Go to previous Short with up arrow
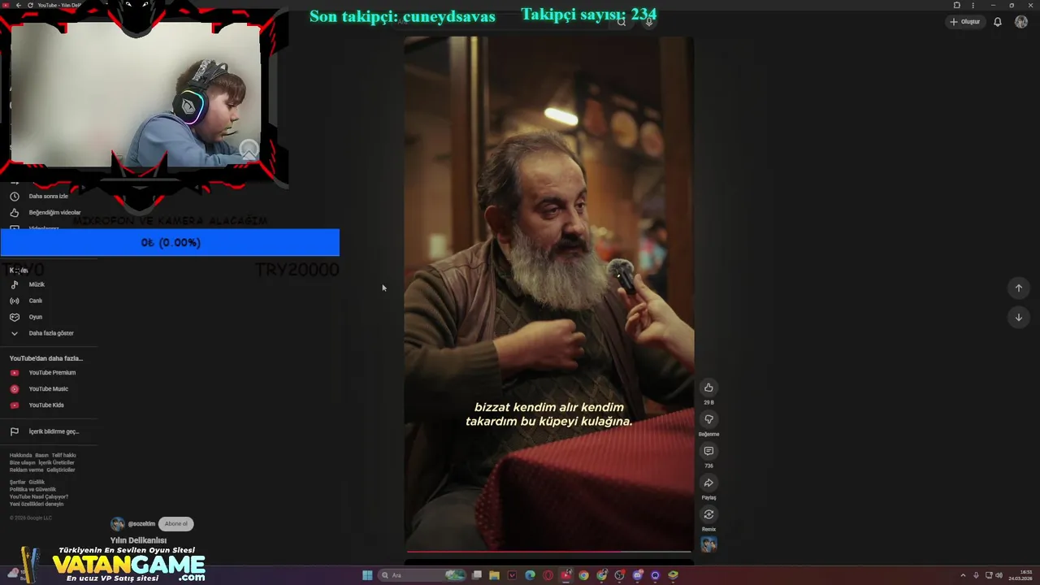The image size is (1040, 585). click(x=1018, y=288)
